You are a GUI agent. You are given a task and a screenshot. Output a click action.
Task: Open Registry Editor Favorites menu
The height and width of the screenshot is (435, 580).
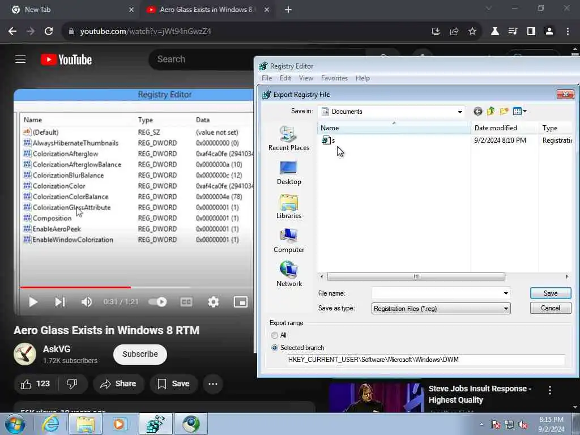pos(334,78)
